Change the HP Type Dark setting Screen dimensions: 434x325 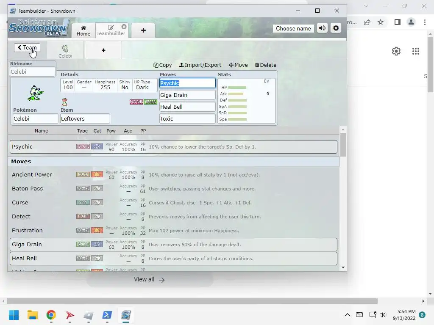142,85
